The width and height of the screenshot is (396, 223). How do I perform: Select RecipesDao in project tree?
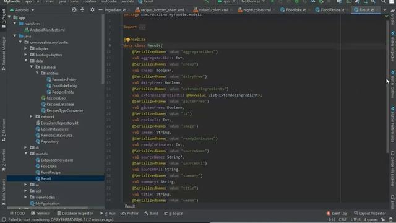(56, 98)
